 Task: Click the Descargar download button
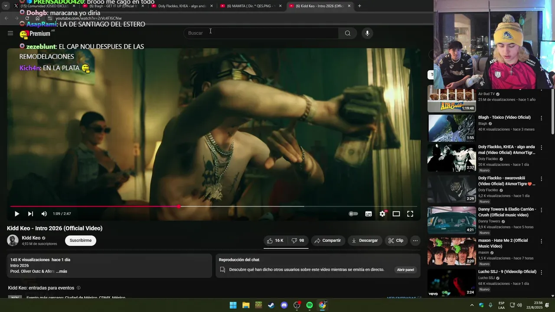pyautogui.click(x=365, y=240)
